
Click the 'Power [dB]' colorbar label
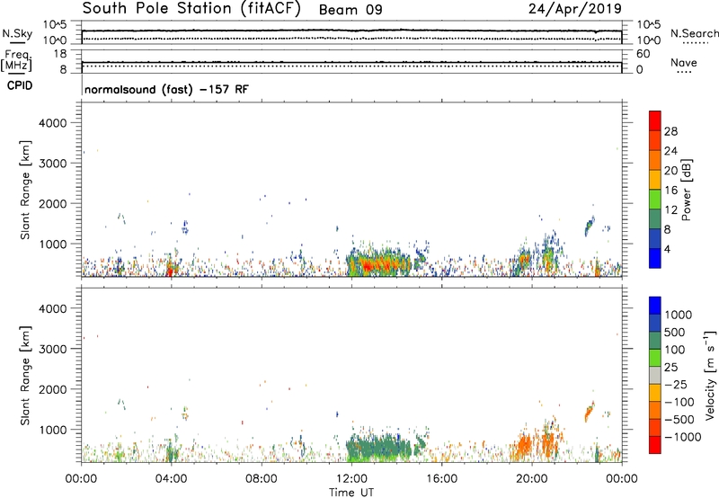(x=687, y=190)
